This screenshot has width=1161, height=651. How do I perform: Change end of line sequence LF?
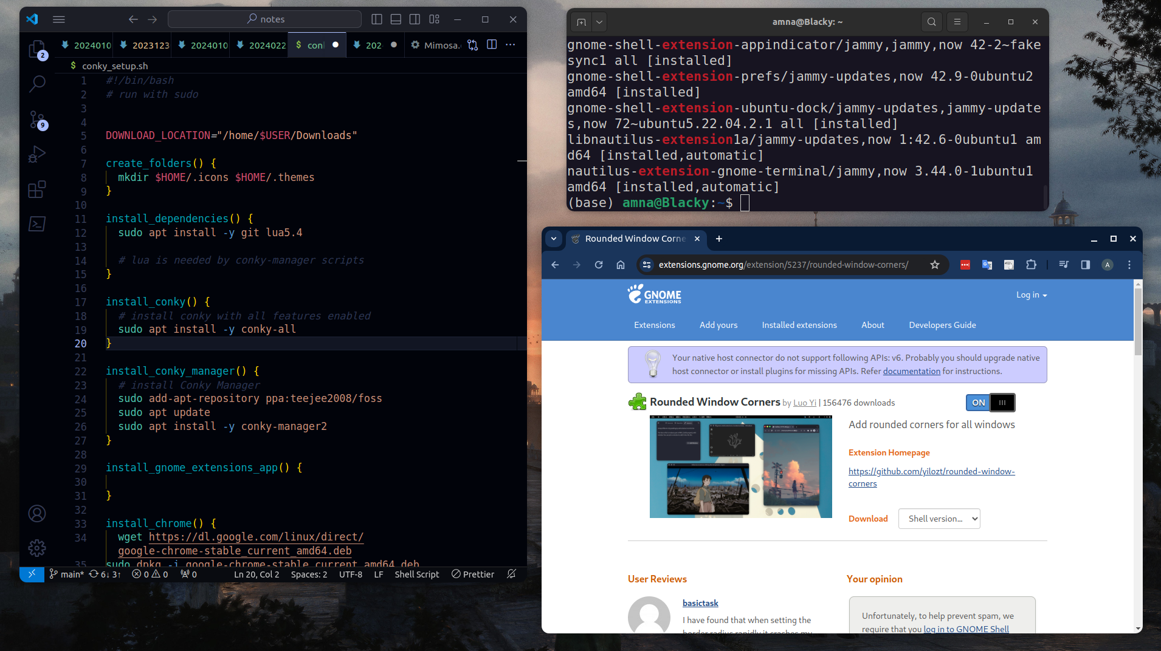tap(379, 574)
